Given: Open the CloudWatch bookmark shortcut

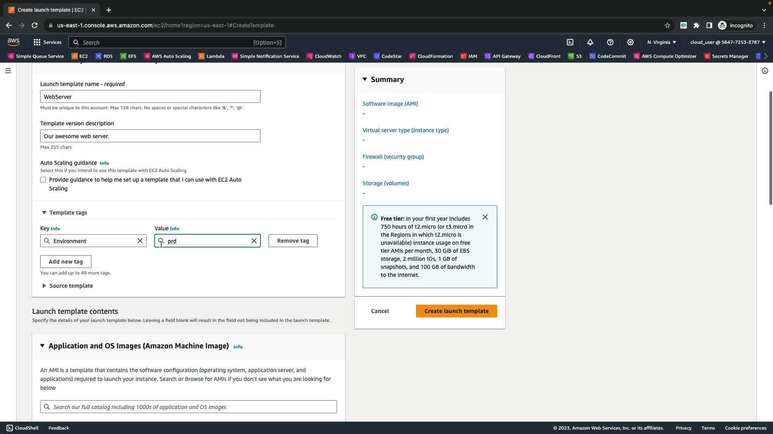Looking at the screenshot, I should click(324, 56).
